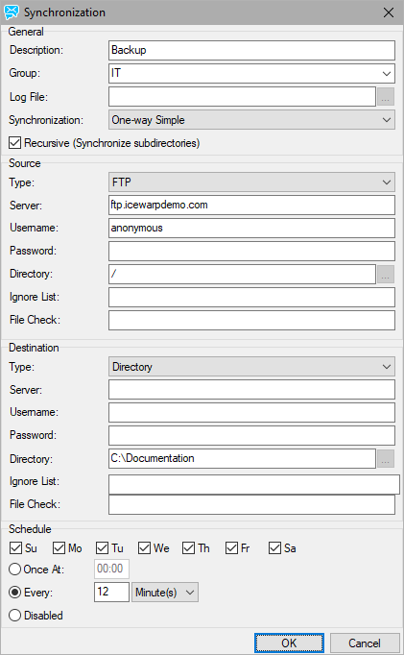Select the Once At radio button
The image size is (404, 655).
tap(14, 569)
